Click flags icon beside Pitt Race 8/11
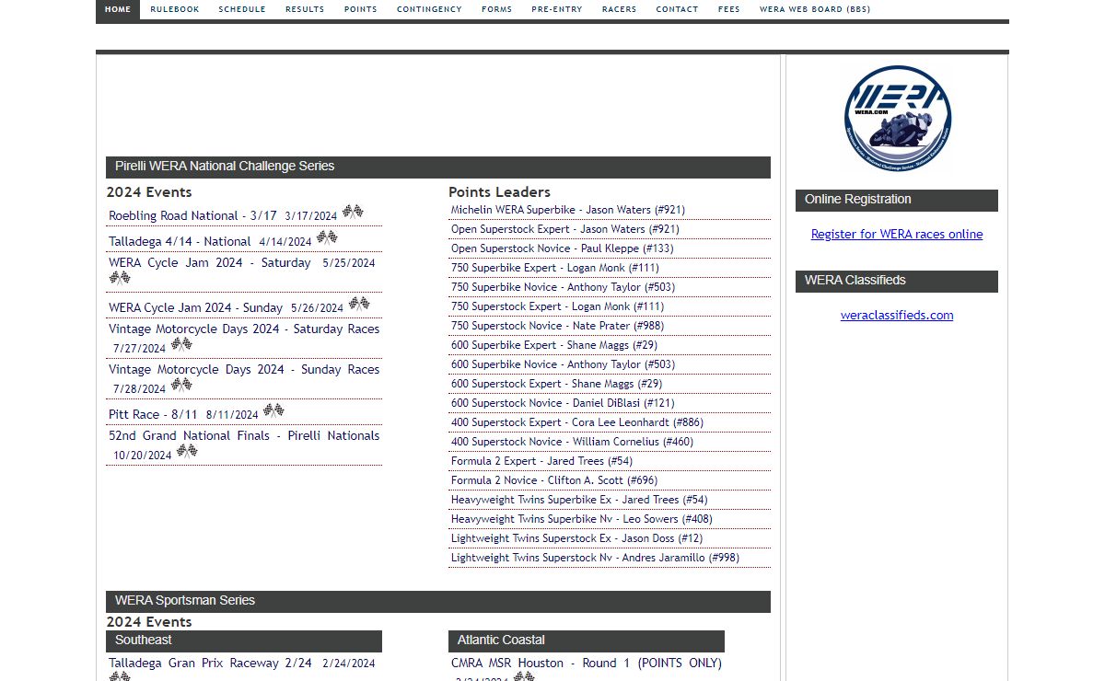 (273, 410)
